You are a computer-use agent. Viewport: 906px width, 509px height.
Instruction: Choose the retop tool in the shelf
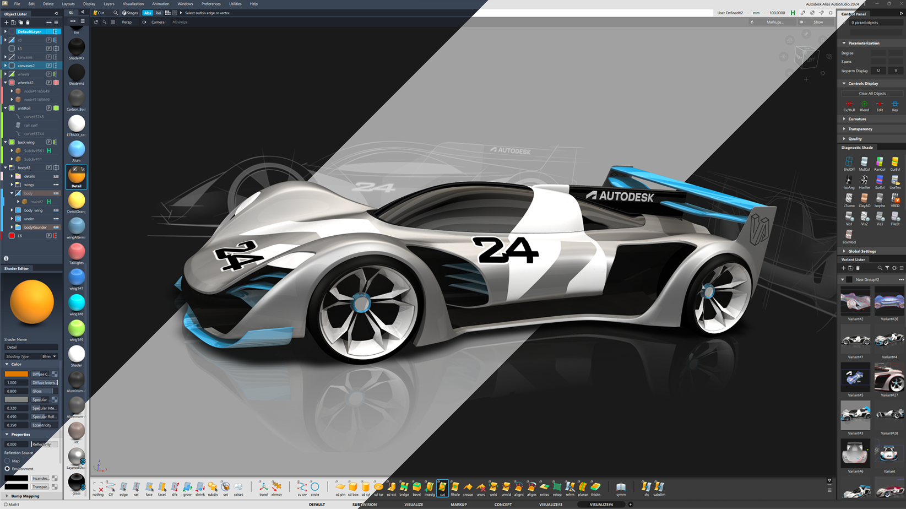pos(557,488)
